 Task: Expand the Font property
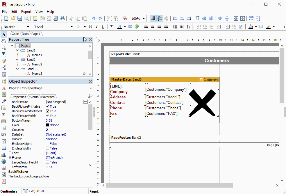[10, 153]
